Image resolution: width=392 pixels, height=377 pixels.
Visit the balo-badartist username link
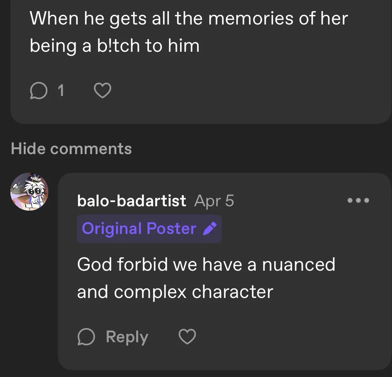pos(131,201)
